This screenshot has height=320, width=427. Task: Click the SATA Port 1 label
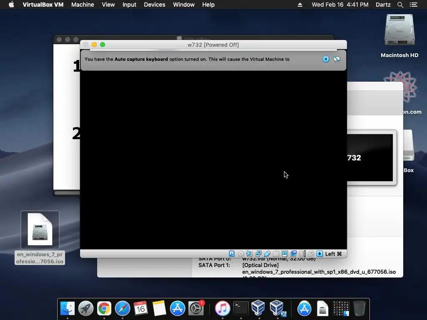pyautogui.click(x=214, y=265)
